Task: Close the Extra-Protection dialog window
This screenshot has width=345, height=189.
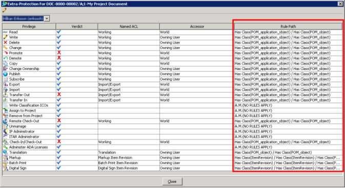Action: click(340, 4)
